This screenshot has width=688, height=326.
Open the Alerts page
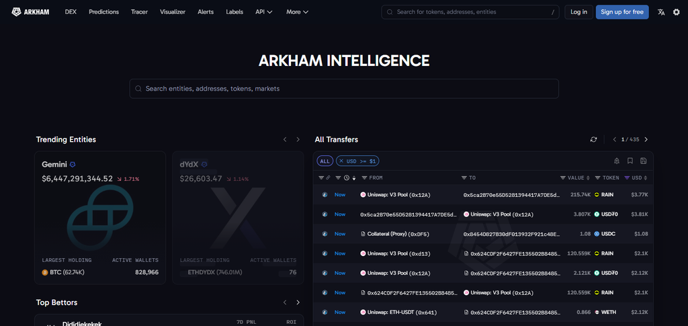pyautogui.click(x=206, y=12)
